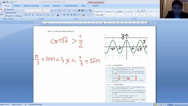Apply bulleted list
The height and width of the screenshot is (106, 188).
pyautogui.click(x=64, y=11)
